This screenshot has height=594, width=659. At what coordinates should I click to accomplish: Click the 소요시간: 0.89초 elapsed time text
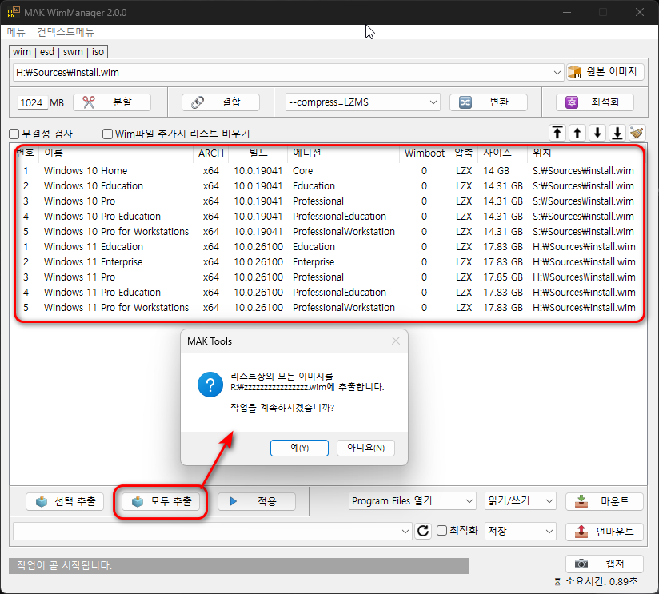coord(601,581)
